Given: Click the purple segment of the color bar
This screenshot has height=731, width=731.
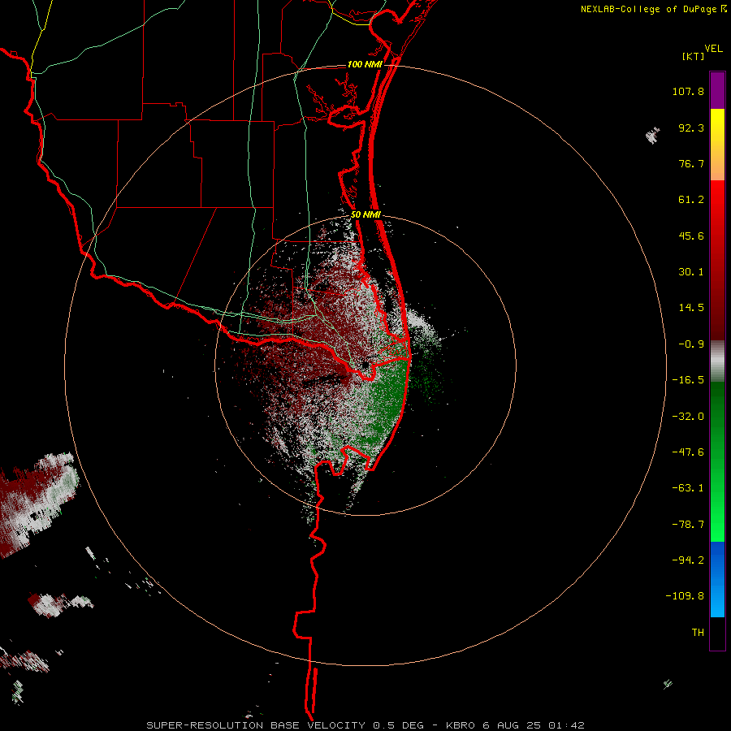Looking at the screenshot, I should (717, 90).
